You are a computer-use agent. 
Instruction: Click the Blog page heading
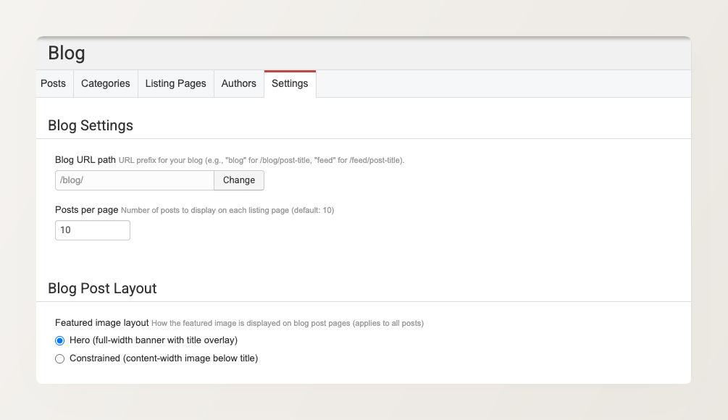point(66,53)
